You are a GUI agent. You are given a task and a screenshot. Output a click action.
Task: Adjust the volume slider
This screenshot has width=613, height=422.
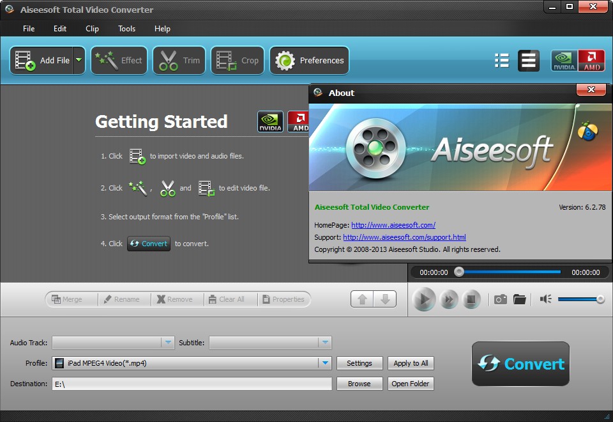click(x=581, y=299)
